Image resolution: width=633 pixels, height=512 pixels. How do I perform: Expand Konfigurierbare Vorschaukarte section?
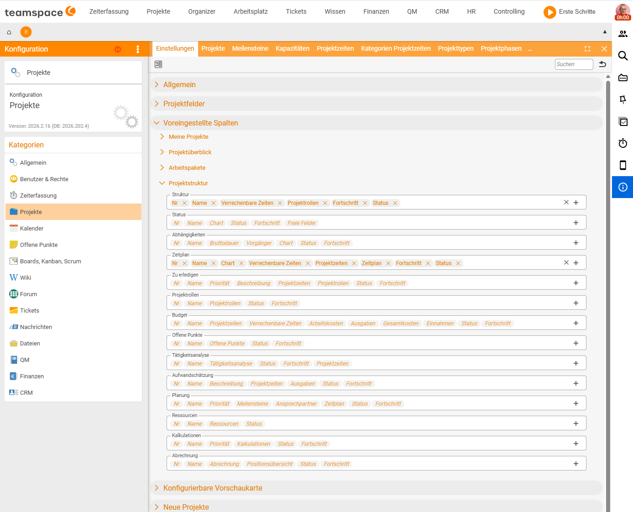377,488
